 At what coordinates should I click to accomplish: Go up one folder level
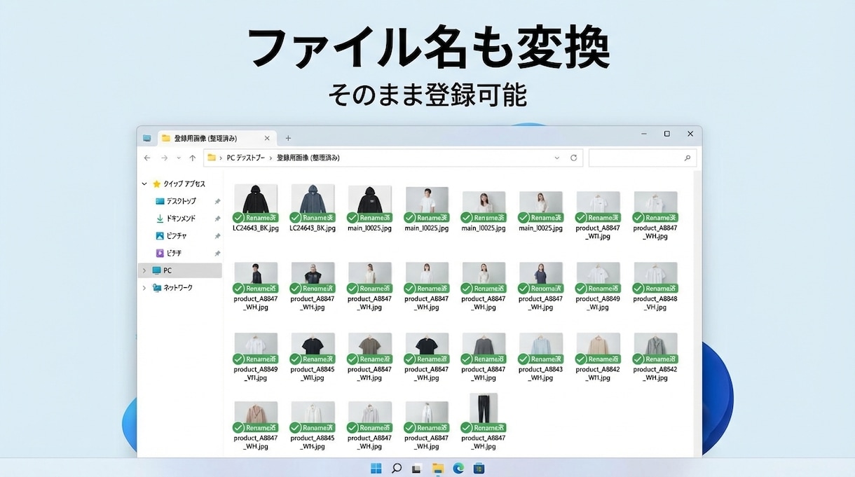[193, 158]
